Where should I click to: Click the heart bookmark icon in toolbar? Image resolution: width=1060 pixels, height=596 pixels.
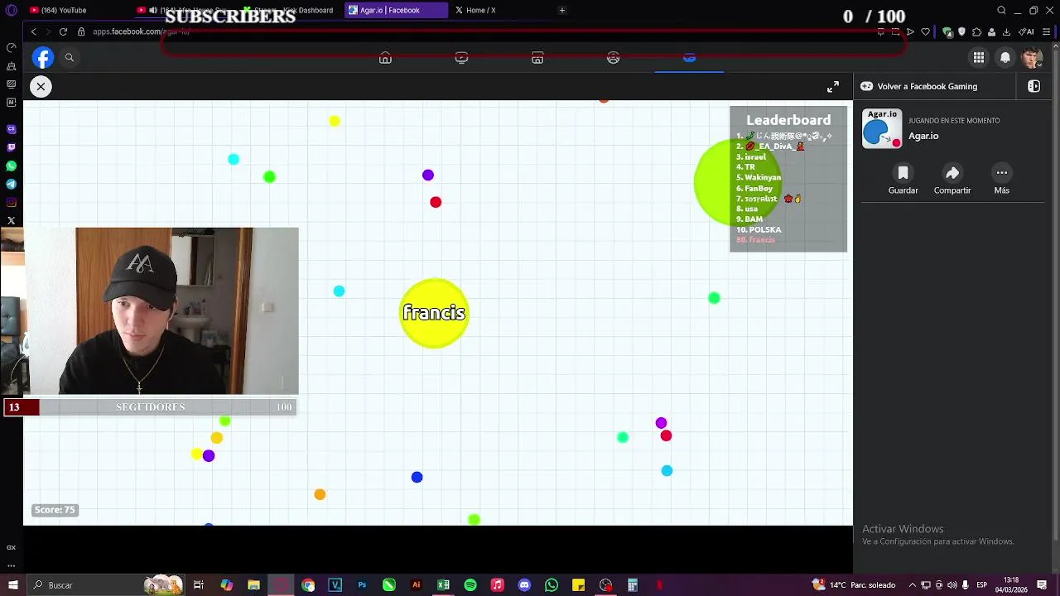pyautogui.click(x=926, y=31)
